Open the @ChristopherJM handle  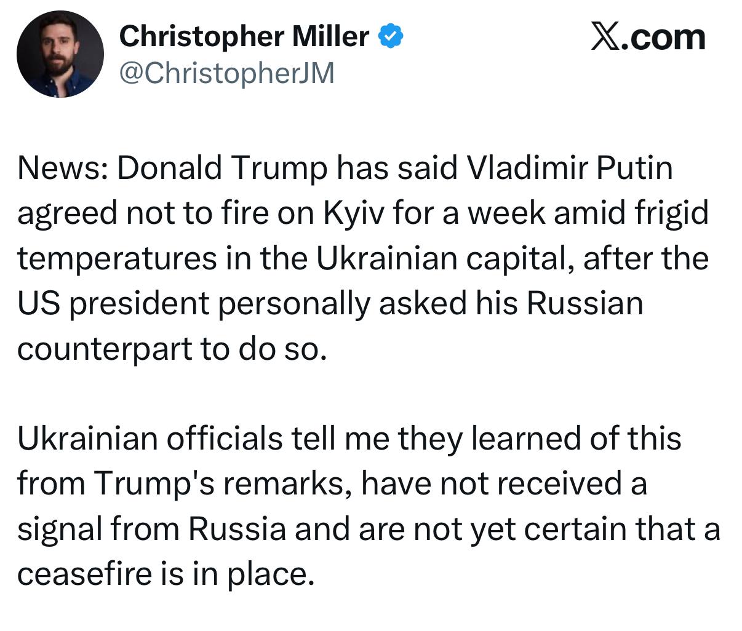[226, 73]
